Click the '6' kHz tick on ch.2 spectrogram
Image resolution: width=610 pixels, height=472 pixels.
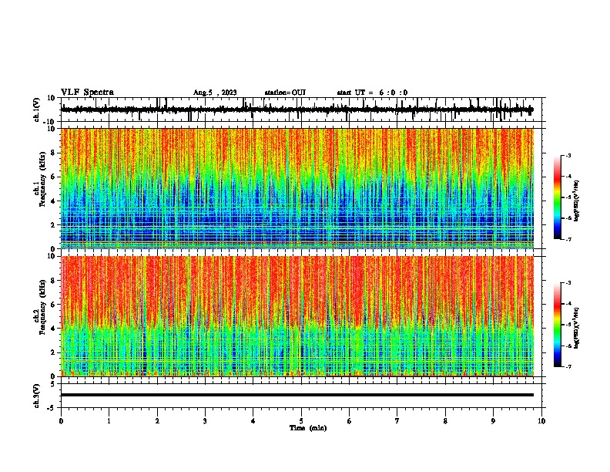click(54, 305)
